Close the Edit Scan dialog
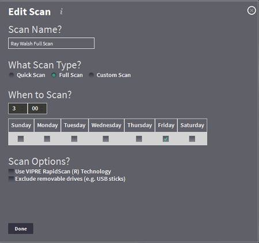This screenshot has width=259, height=243. [x=252, y=10]
